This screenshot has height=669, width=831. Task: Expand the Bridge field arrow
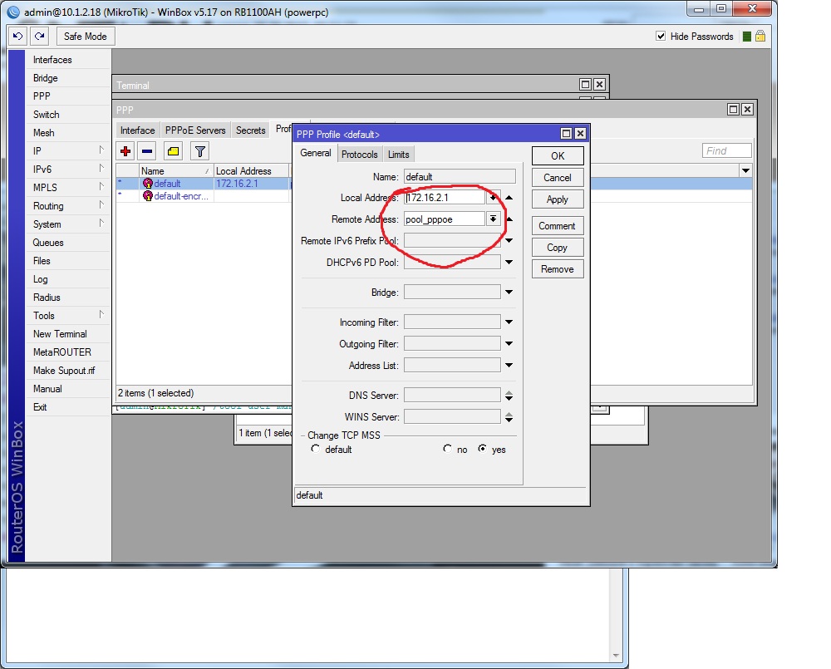click(x=509, y=292)
